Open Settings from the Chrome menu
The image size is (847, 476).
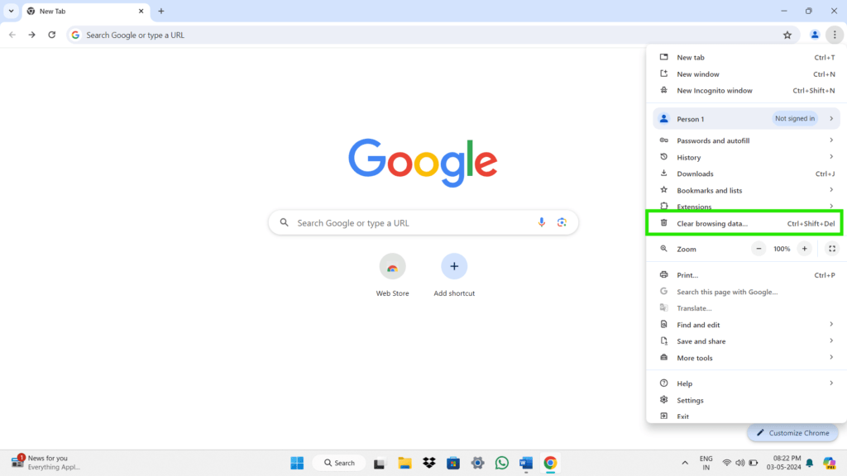coord(747,400)
